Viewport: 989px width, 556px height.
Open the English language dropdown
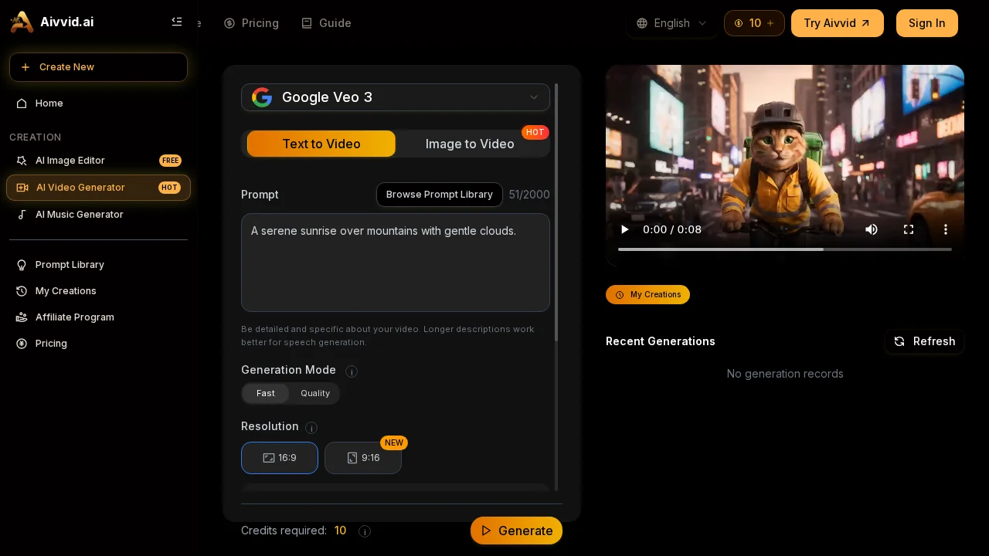click(x=671, y=23)
